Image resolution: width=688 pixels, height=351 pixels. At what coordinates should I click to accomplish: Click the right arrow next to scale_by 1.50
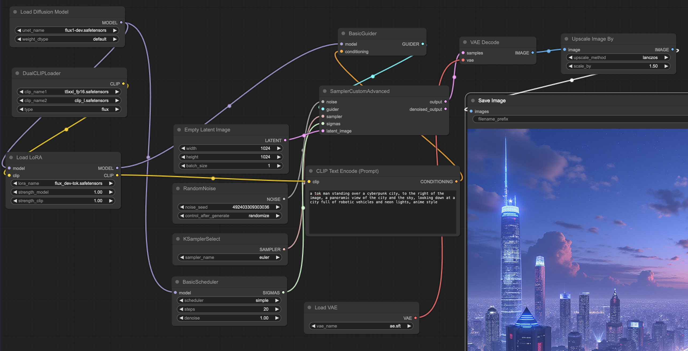pos(666,66)
